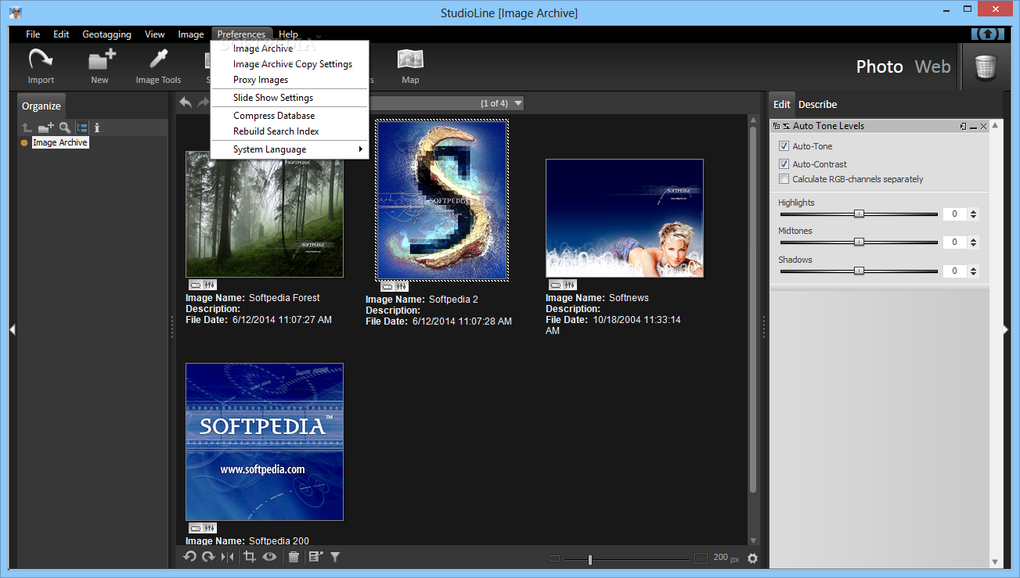This screenshot has height=578, width=1020.
Task: Click the mirror flip icon in bottom toolbar
Action: 228,557
